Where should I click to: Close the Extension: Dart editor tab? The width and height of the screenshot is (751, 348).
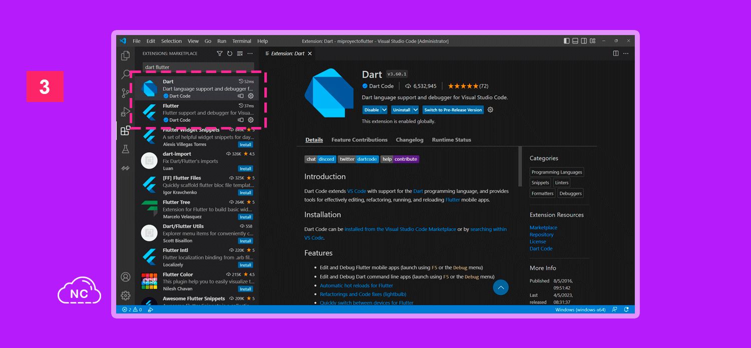tap(310, 53)
